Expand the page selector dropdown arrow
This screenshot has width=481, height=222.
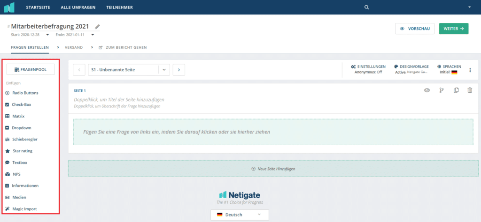(x=164, y=69)
